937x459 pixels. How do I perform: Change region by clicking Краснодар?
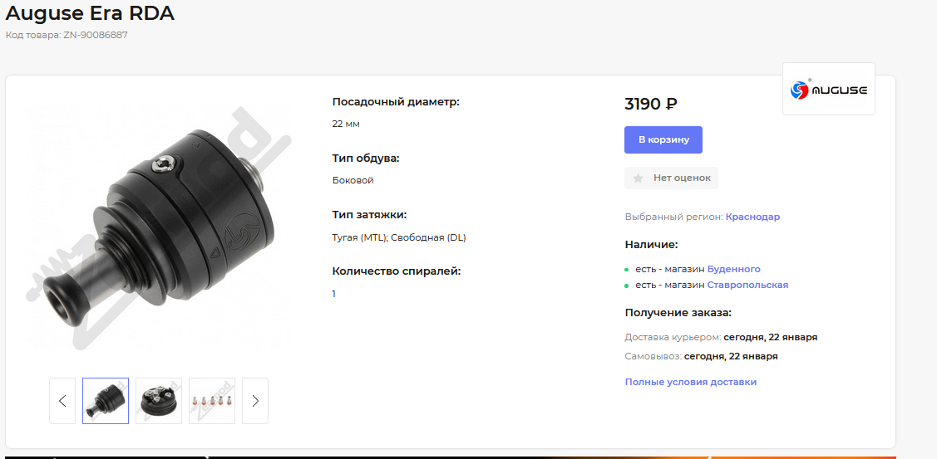pos(752,217)
